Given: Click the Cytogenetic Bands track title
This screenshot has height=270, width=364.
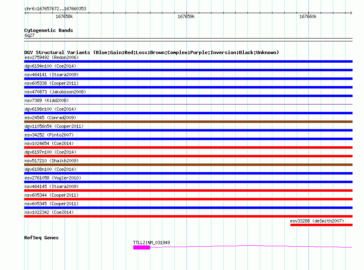Looking at the screenshot, I should (x=49, y=30).
